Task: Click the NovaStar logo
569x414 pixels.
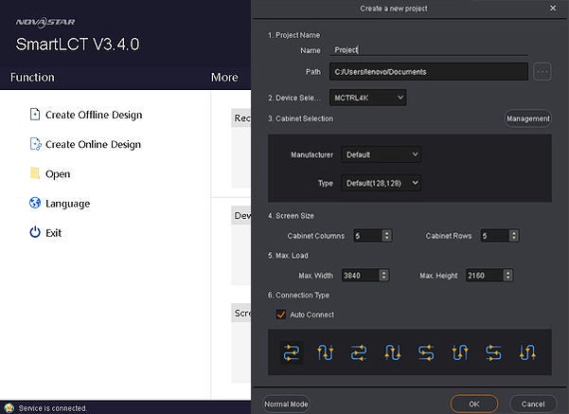Action: [x=45, y=22]
